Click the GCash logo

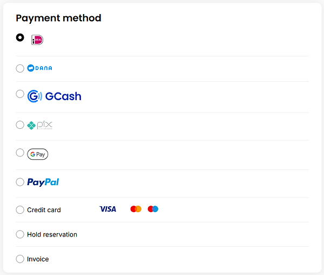[x=54, y=96]
